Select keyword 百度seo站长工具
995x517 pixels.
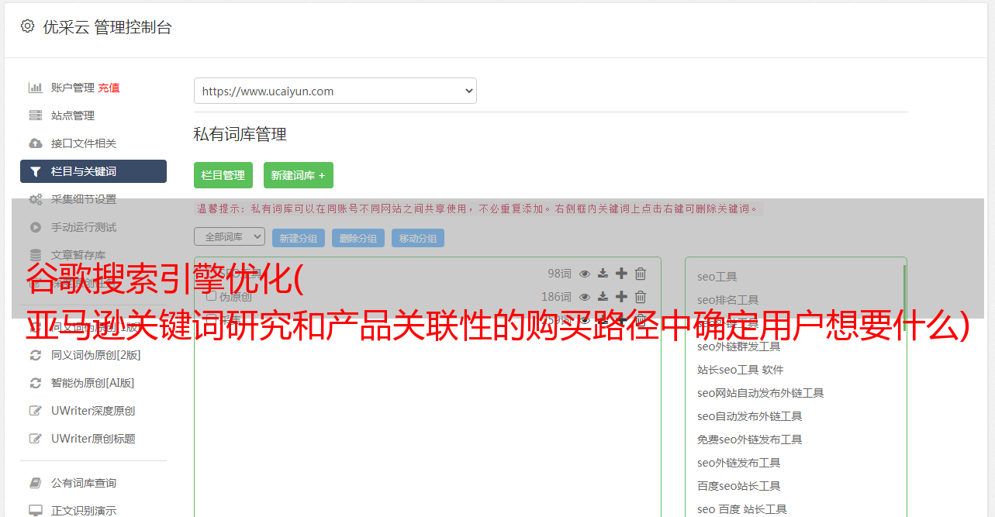point(739,486)
